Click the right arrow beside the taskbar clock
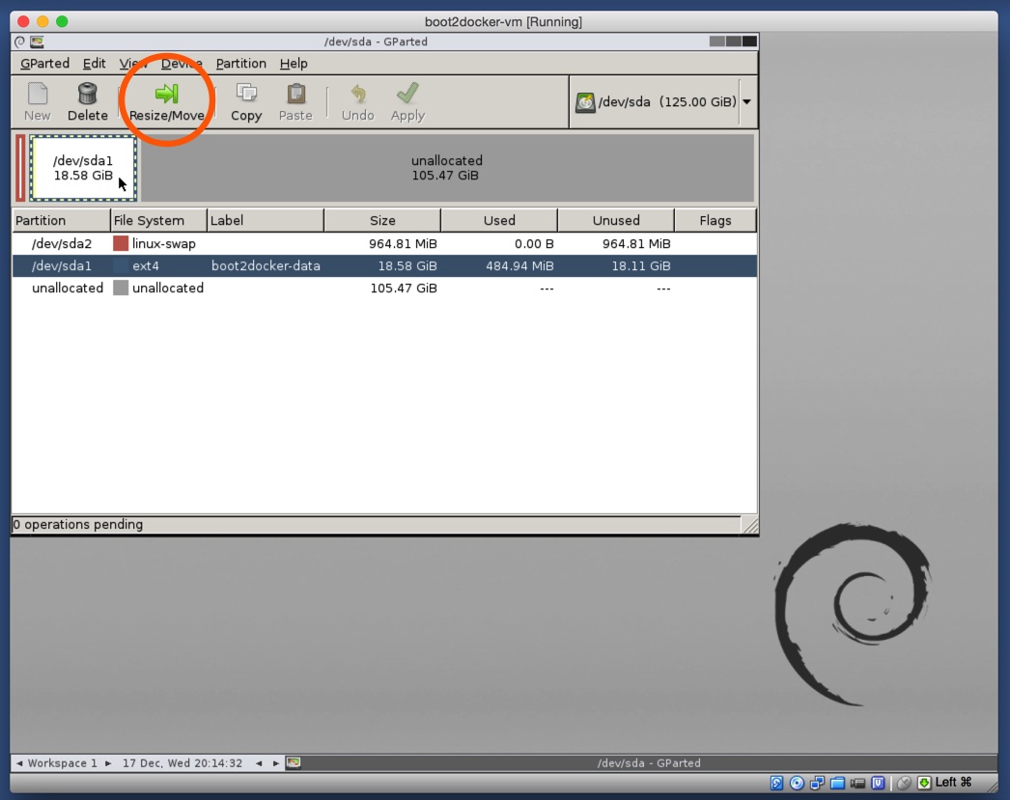This screenshot has width=1010, height=800. [x=276, y=763]
